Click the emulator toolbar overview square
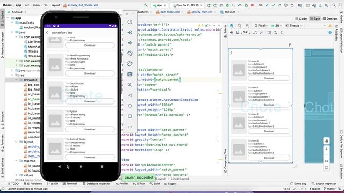The width and height of the screenshot is (344, 193). (130, 116)
